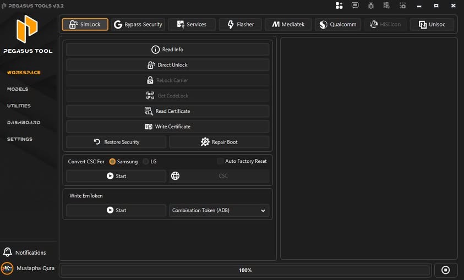The height and width of the screenshot is (280, 464).
Task: Open the Mustapha Qura user avatar
Action: click(x=7, y=268)
